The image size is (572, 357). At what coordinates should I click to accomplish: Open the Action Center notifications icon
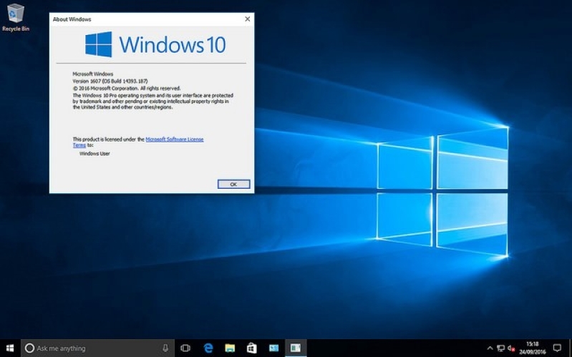[557, 348]
